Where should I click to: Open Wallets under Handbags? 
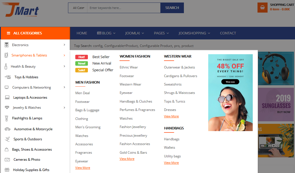(170, 148)
